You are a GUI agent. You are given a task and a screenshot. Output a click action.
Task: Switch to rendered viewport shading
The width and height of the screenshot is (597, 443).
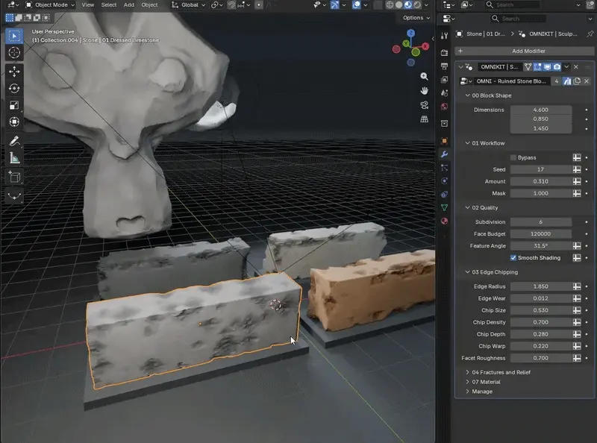pyautogui.click(x=417, y=5)
